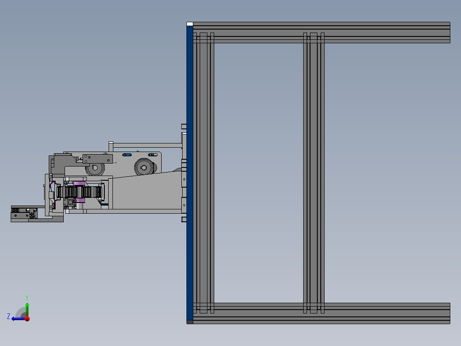The image size is (461, 346).
Task: Click the 'Y' axis label
Action: point(27,298)
